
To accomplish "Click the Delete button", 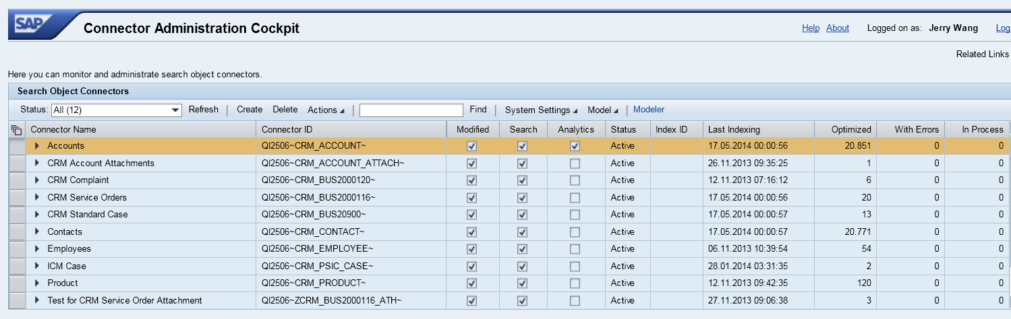I will pos(285,109).
